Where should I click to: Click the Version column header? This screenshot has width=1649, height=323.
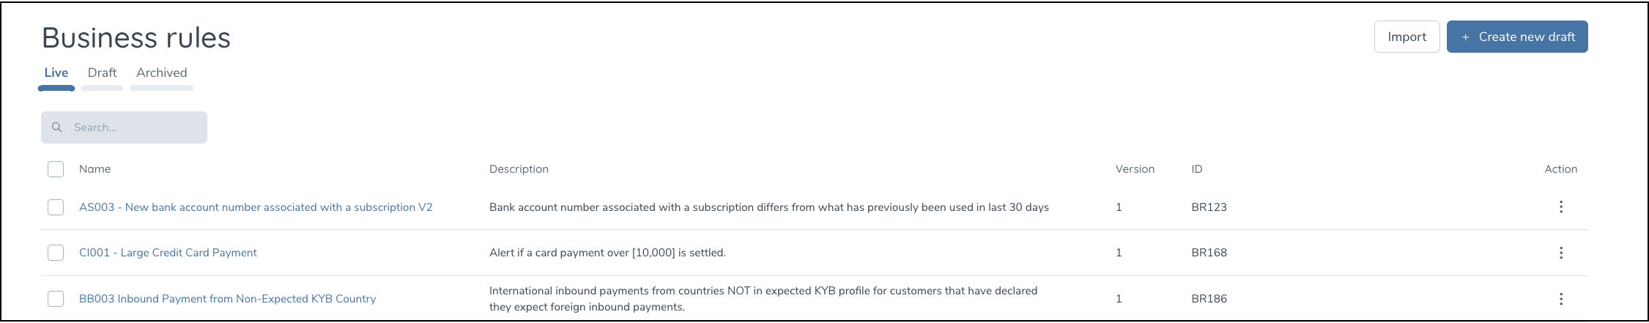point(1134,169)
